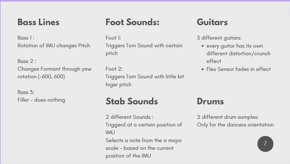This screenshot has height=164, width=290.
Task: Click the page number 7 badge
Action: 265,144
